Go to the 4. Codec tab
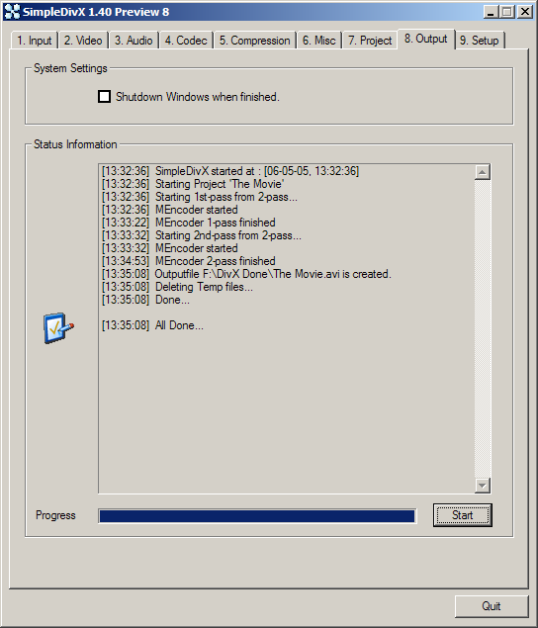This screenshot has width=538, height=628. click(186, 41)
